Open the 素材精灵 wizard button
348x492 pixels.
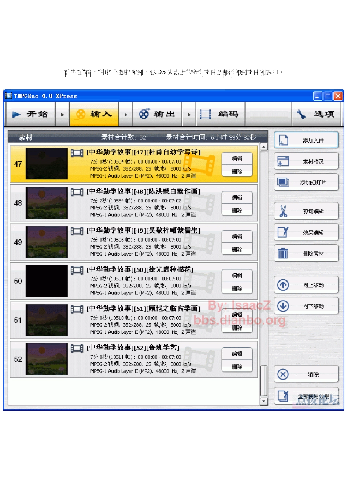[x=306, y=161]
